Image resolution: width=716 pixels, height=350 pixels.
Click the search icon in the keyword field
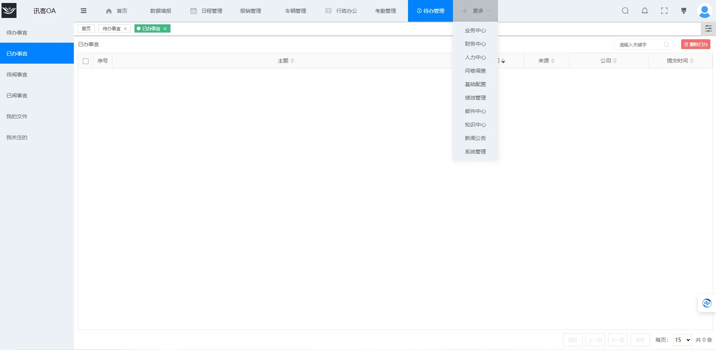pos(667,45)
